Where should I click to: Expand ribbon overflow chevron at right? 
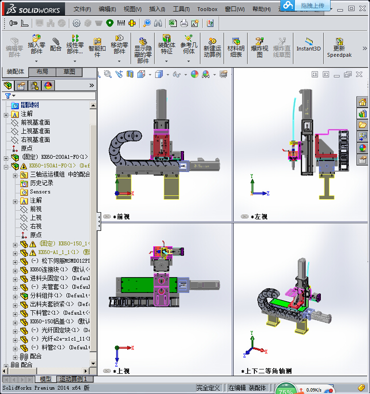tap(365, 48)
